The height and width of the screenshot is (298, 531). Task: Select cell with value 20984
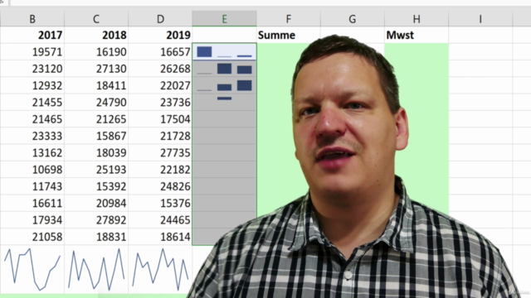pos(96,203)
